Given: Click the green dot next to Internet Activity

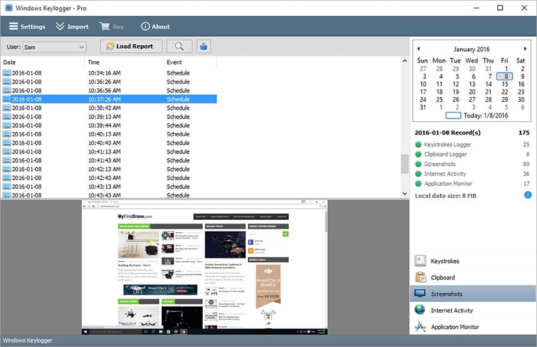Looking at the screenshot, I should click(x=418, y=173).
